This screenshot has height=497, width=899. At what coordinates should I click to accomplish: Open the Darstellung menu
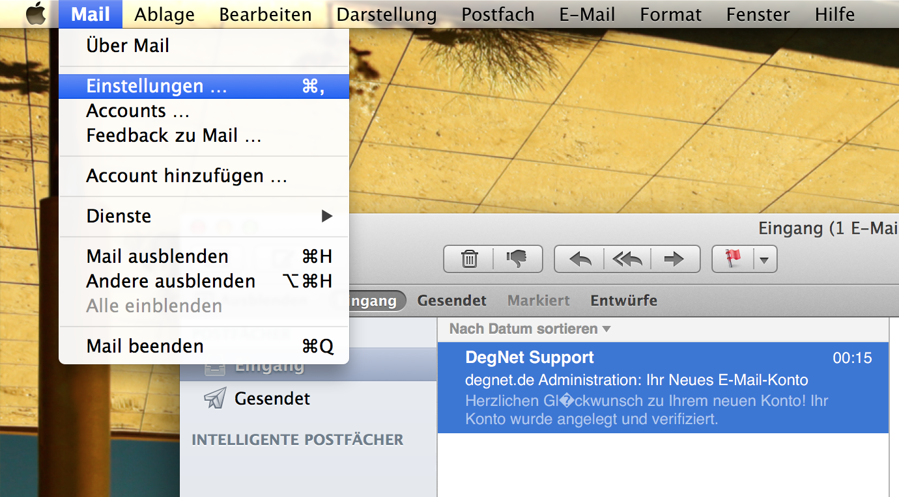click(387, 14)
